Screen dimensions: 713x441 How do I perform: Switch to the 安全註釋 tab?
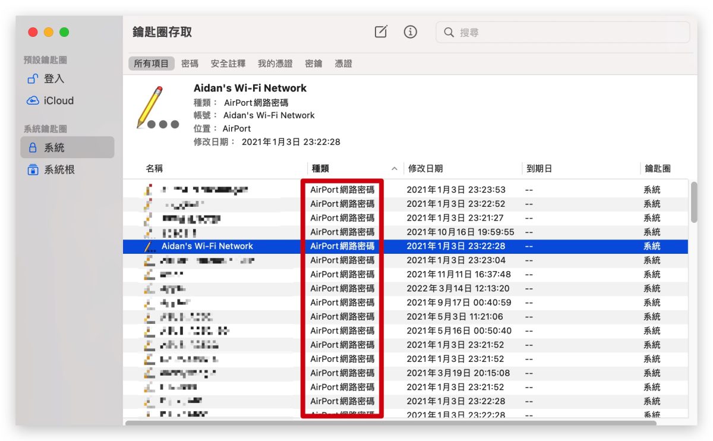[x=228, y=63]
